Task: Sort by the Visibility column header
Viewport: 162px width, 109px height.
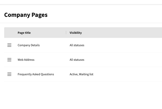Action: (x=76, y=33)
